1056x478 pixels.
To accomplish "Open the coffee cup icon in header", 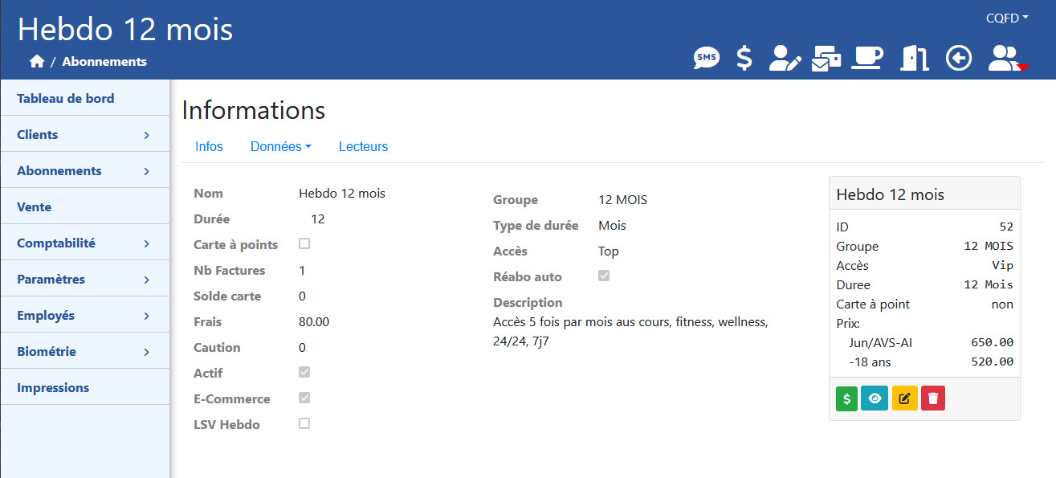I will 867,58.
